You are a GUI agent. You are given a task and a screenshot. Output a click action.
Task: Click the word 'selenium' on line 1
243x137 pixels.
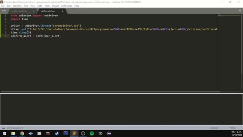[x=25, y=16]
